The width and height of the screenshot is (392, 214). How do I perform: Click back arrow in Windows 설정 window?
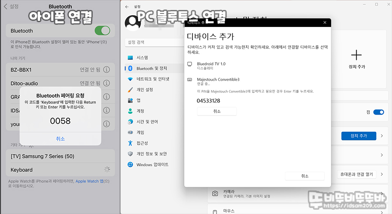[x=127, y=7]
